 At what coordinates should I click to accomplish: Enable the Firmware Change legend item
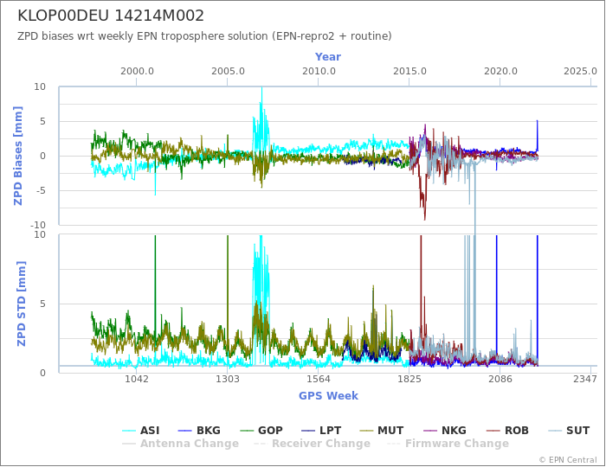(448, 444)
